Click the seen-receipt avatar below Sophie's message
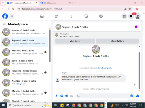145x108 pixels. (135, 84)
